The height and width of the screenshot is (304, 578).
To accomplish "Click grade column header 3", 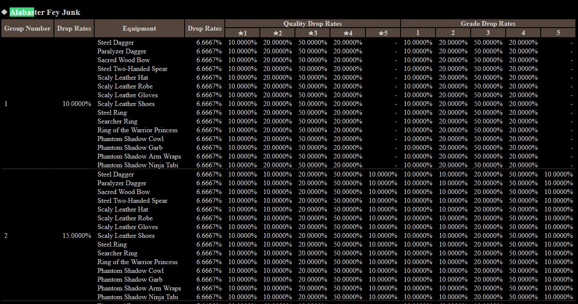I will (488, 33).
